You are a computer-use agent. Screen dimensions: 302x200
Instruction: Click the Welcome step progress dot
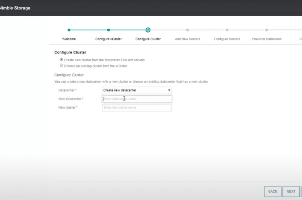pyautogui.click(x=69, y=30)
